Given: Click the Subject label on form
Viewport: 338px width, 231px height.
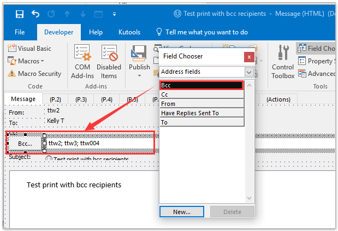Looking at the screenshot, I should (20, 157).
